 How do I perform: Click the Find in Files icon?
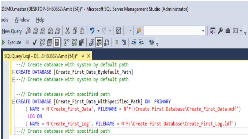(x=139, y=31)
